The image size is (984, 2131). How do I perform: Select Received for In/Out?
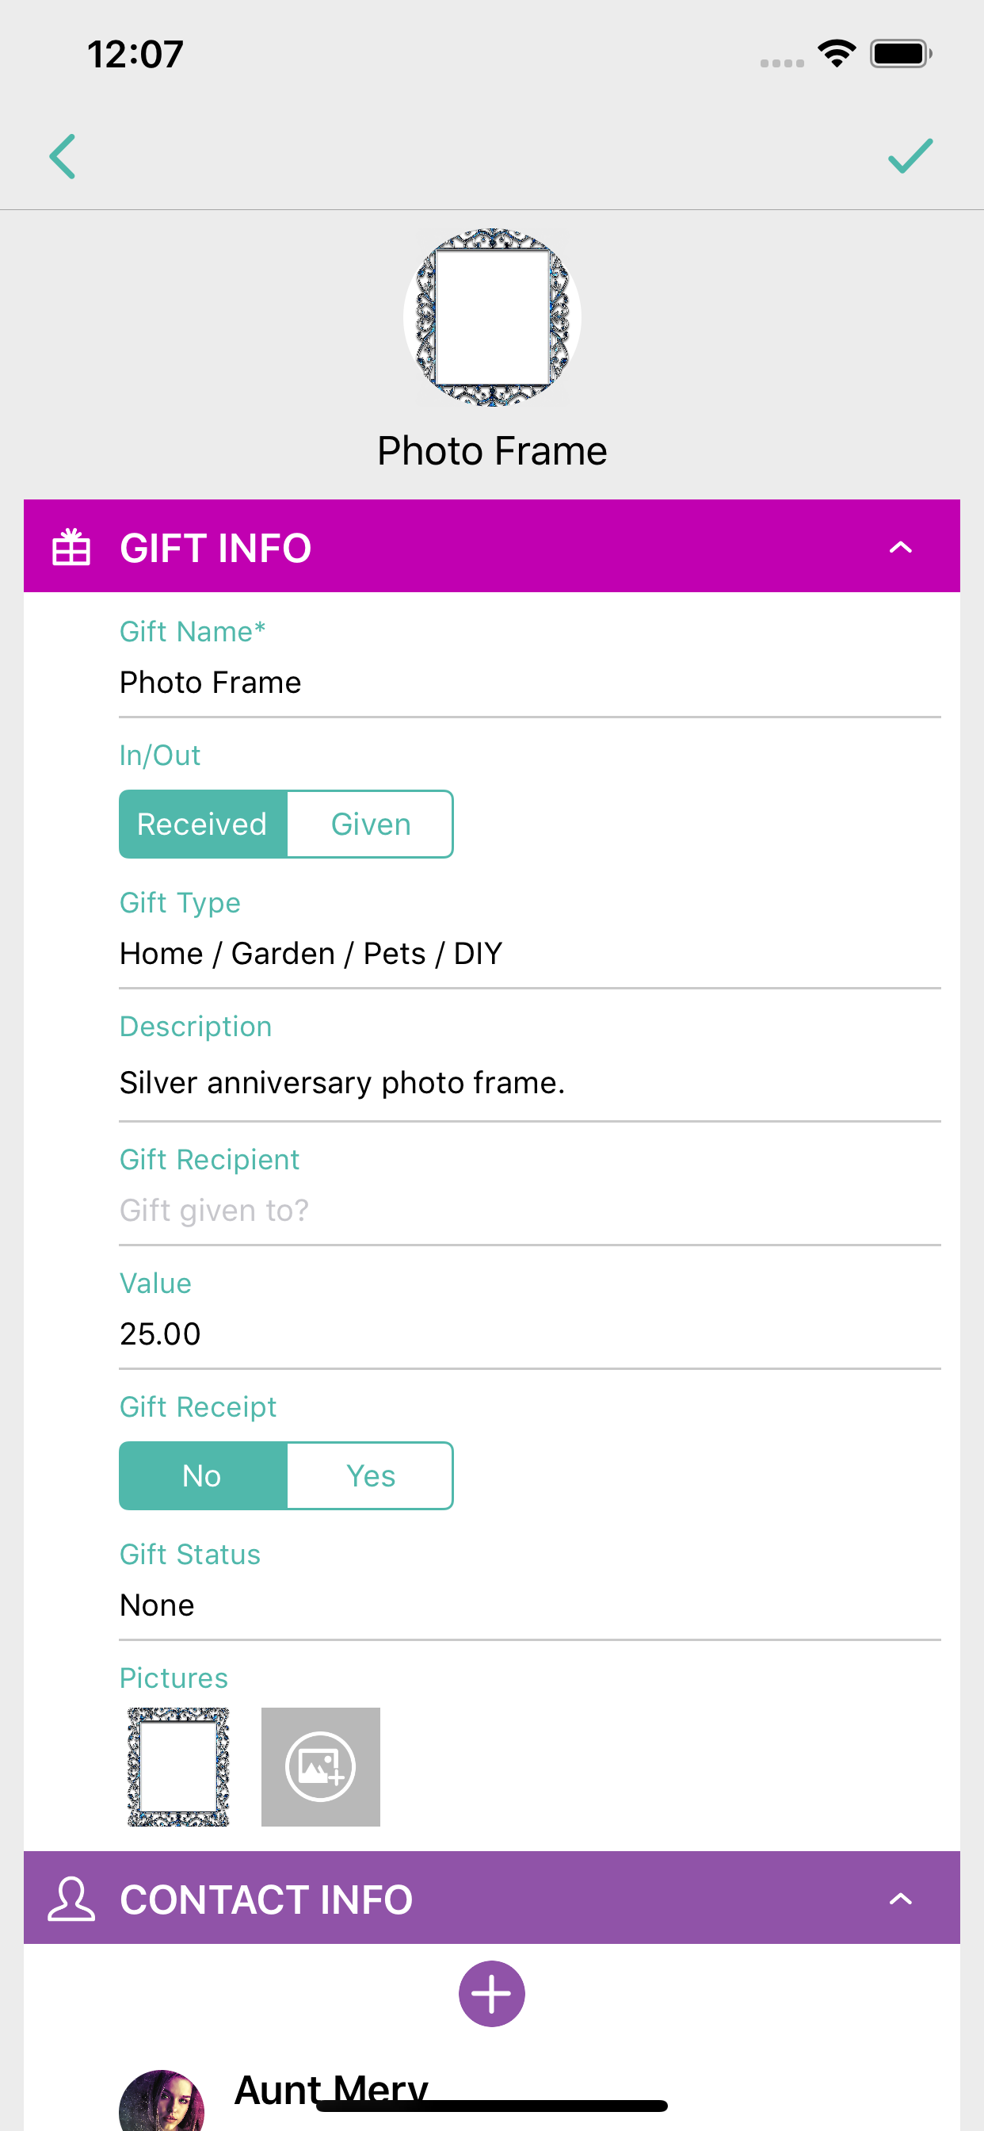coord(203,823)
